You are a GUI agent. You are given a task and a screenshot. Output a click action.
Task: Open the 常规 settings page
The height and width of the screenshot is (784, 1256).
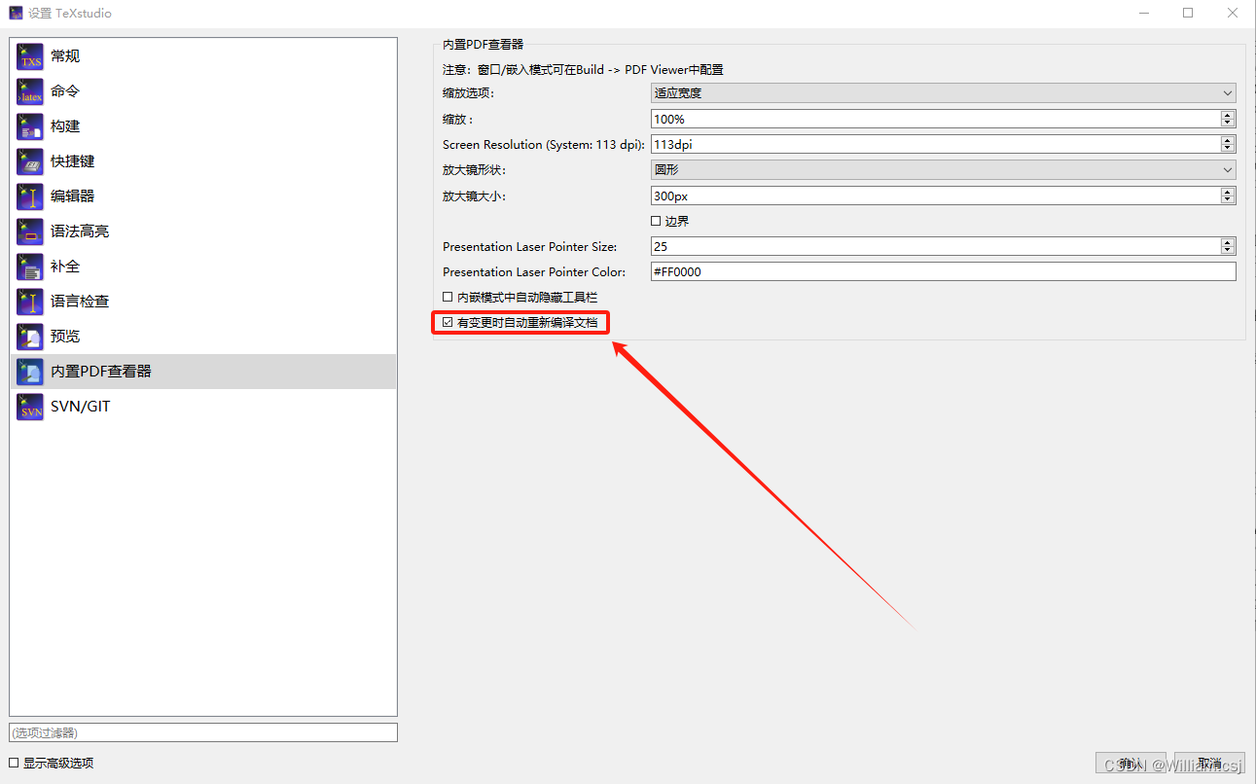tap(203, 56)
